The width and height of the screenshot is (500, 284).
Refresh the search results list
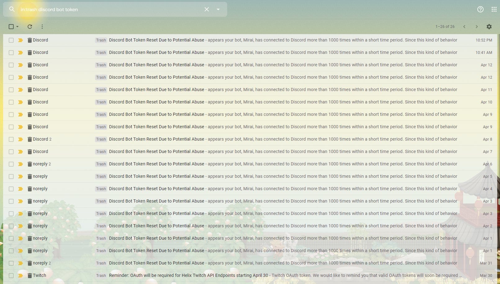(x=30, y=27)
